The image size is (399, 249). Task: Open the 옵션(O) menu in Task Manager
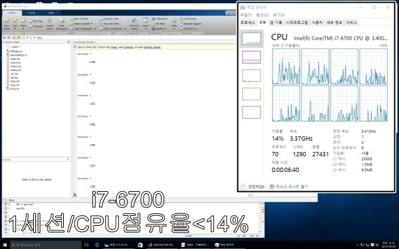262,15
